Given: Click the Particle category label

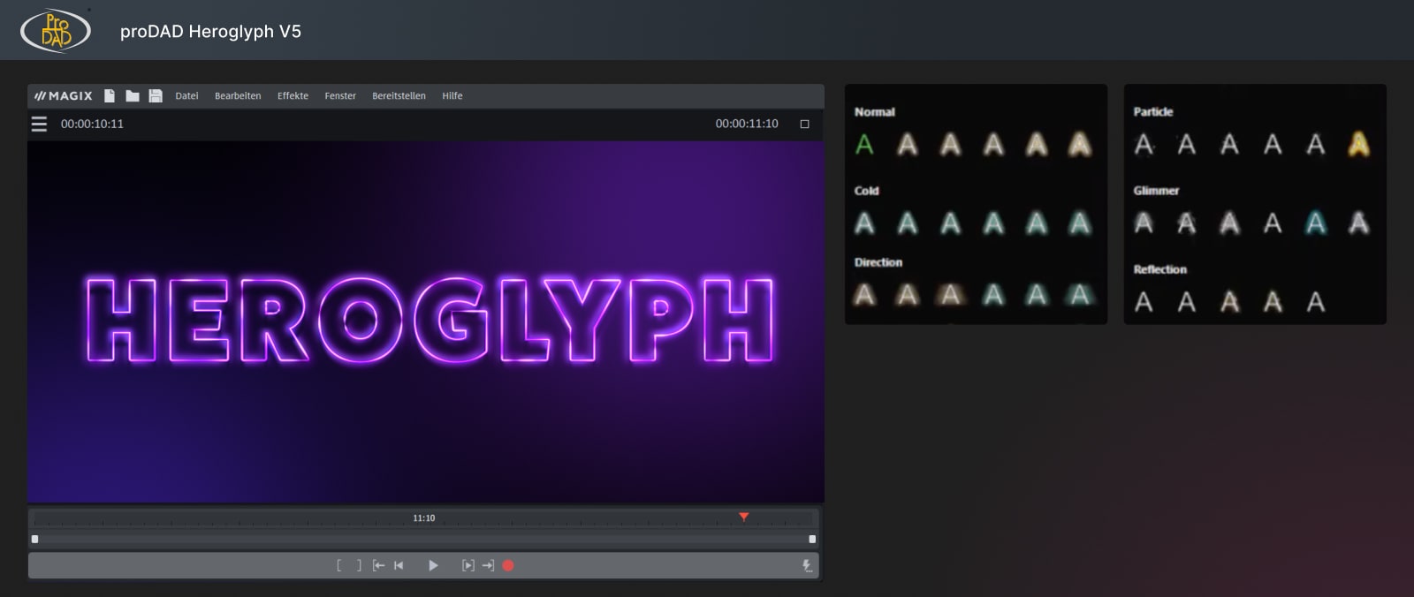Looking at the screenshot, I should pyautogui.click(x=1153, y=112).
